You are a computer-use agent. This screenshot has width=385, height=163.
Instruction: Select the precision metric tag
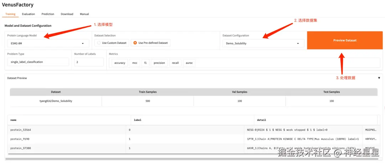coord(159,63)
